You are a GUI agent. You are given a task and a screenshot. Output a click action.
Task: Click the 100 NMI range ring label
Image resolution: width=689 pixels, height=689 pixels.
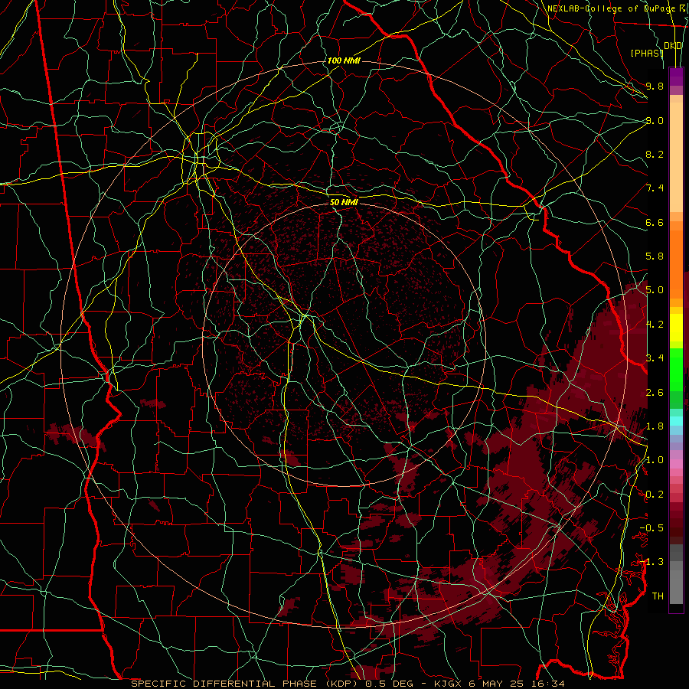click(x=344, y=60)
